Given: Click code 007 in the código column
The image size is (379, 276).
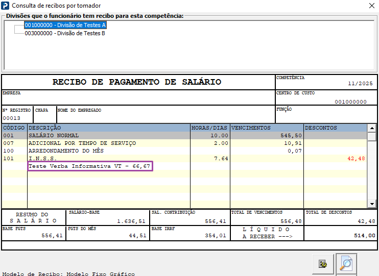Looking at the screenshot, I should tap(9, 143).
